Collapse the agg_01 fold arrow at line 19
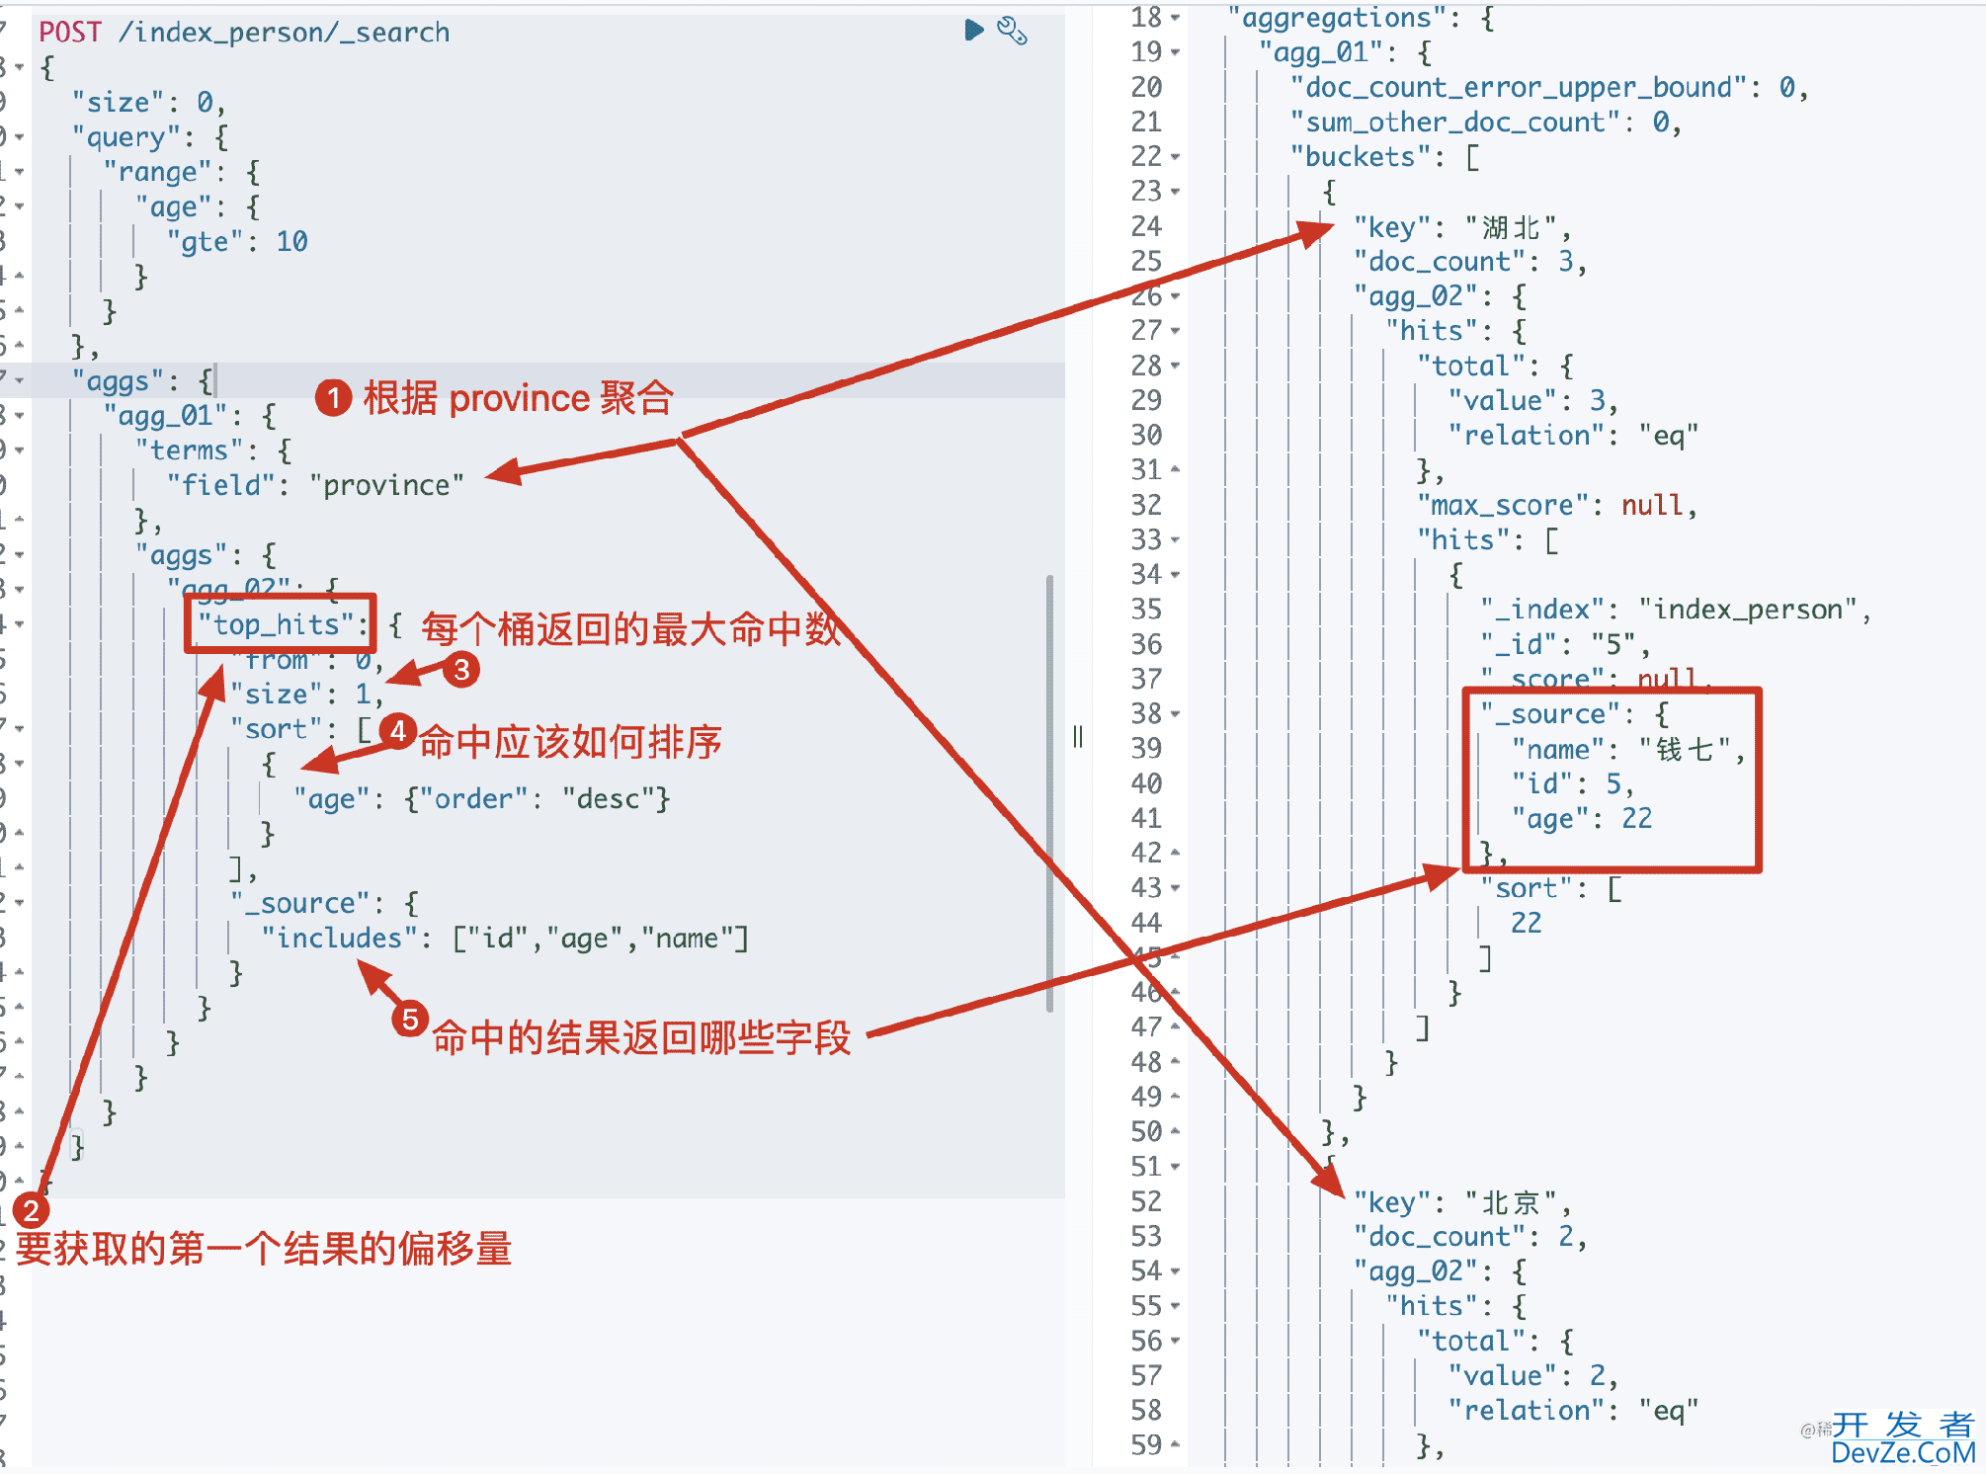The height and width of the screenshot is (1474, 1986). (1175, 52)
